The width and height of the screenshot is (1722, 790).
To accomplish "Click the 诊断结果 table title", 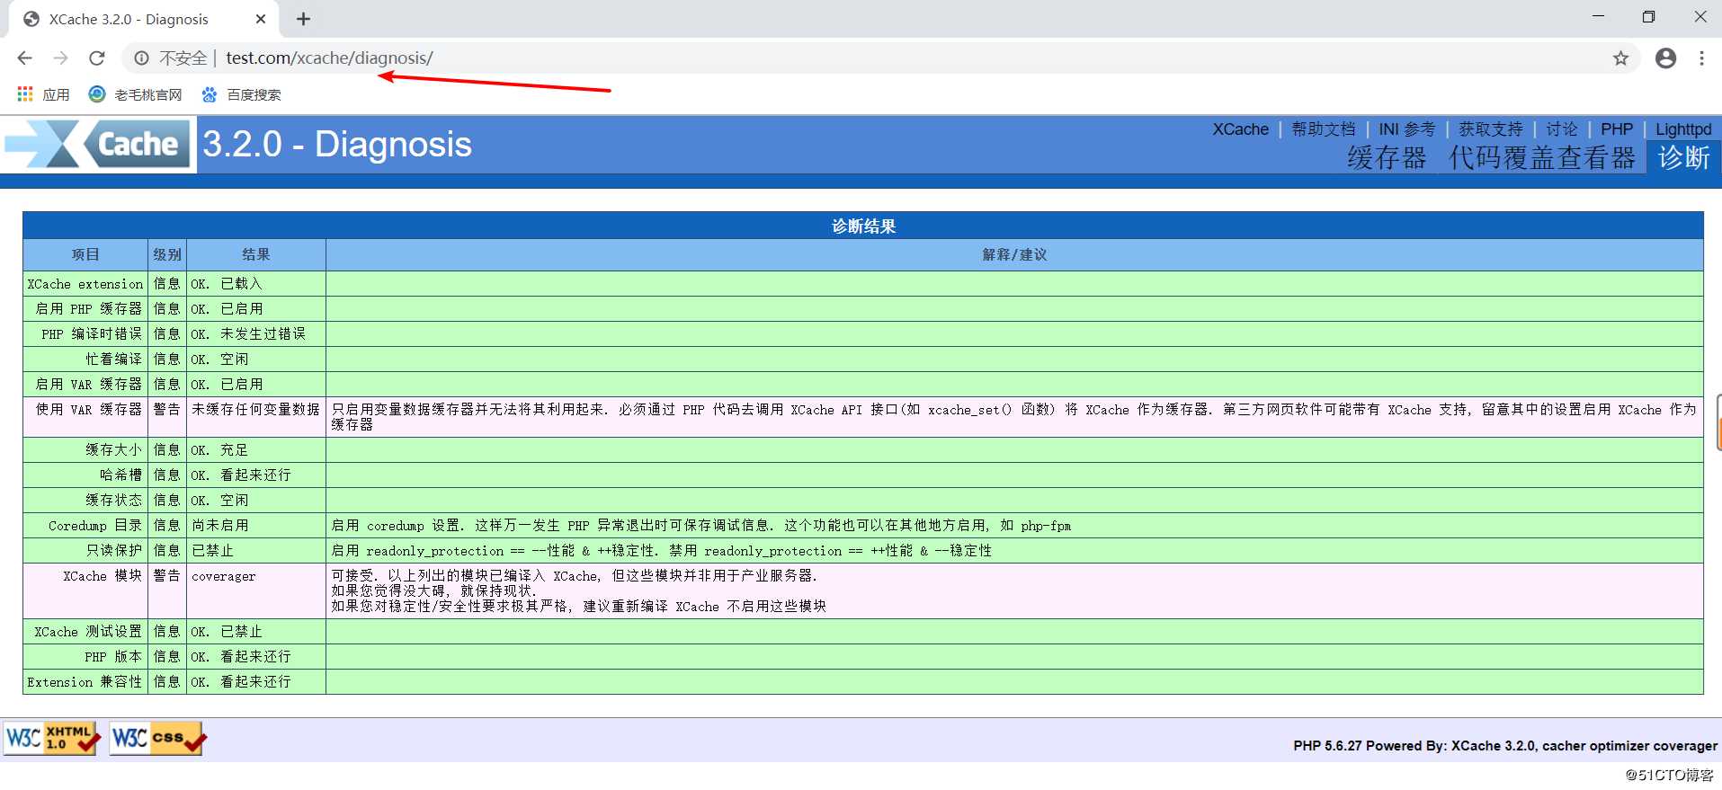I will click(863, 226).
